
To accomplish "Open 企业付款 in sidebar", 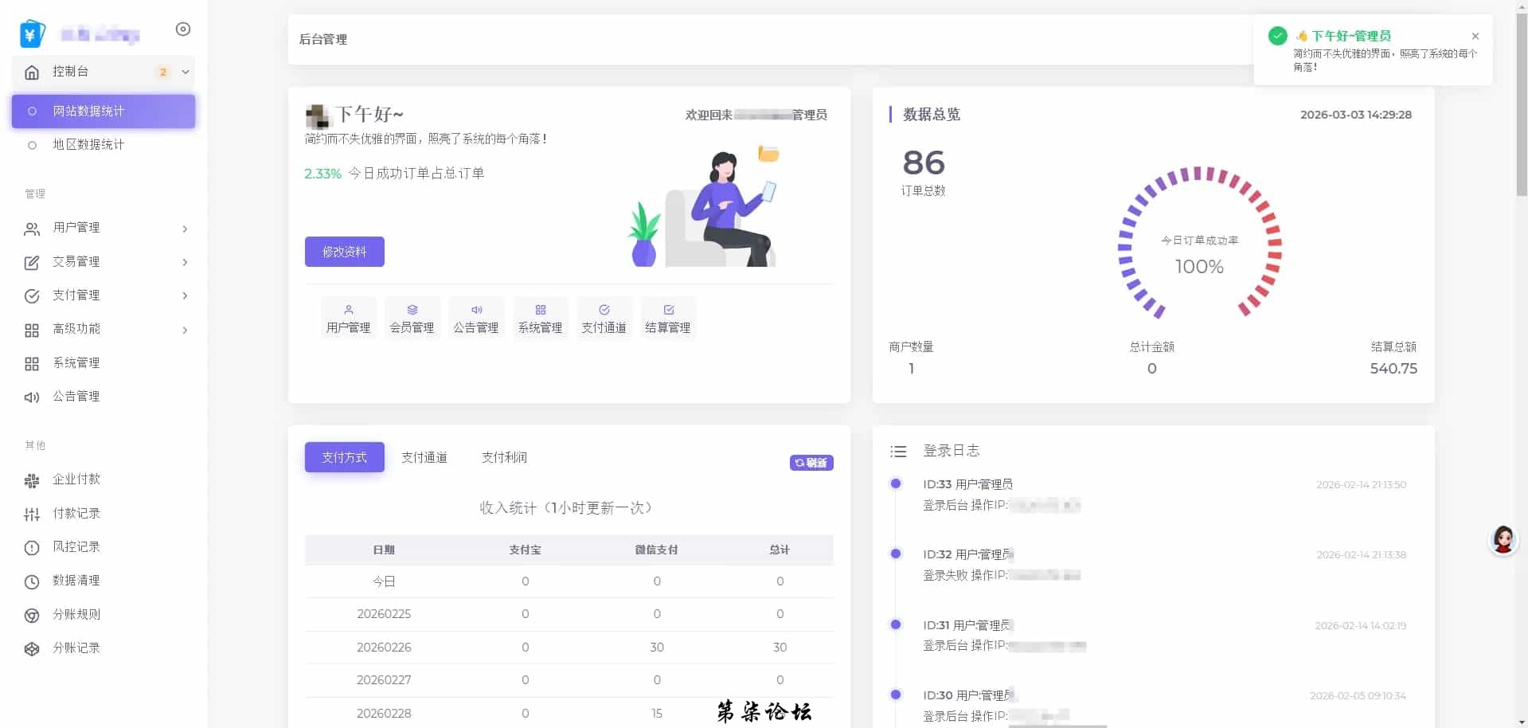I will 76,479.
